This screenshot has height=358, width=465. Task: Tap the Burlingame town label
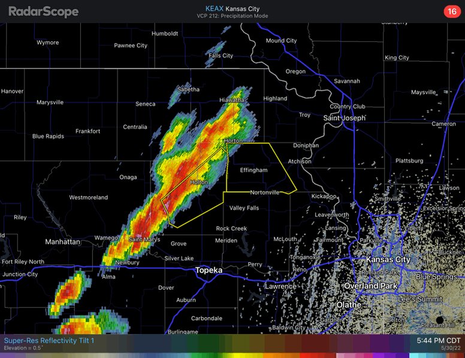(183, 332)
